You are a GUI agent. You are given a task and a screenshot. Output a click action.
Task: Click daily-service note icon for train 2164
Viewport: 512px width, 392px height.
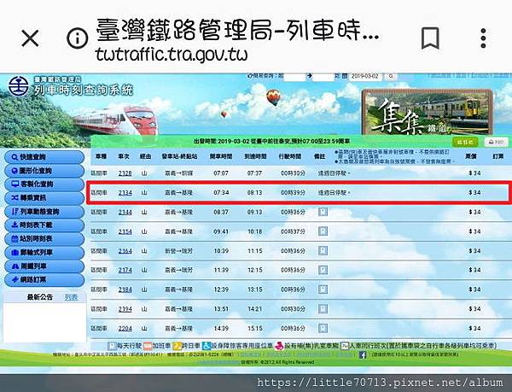click(x=323, y=251)
